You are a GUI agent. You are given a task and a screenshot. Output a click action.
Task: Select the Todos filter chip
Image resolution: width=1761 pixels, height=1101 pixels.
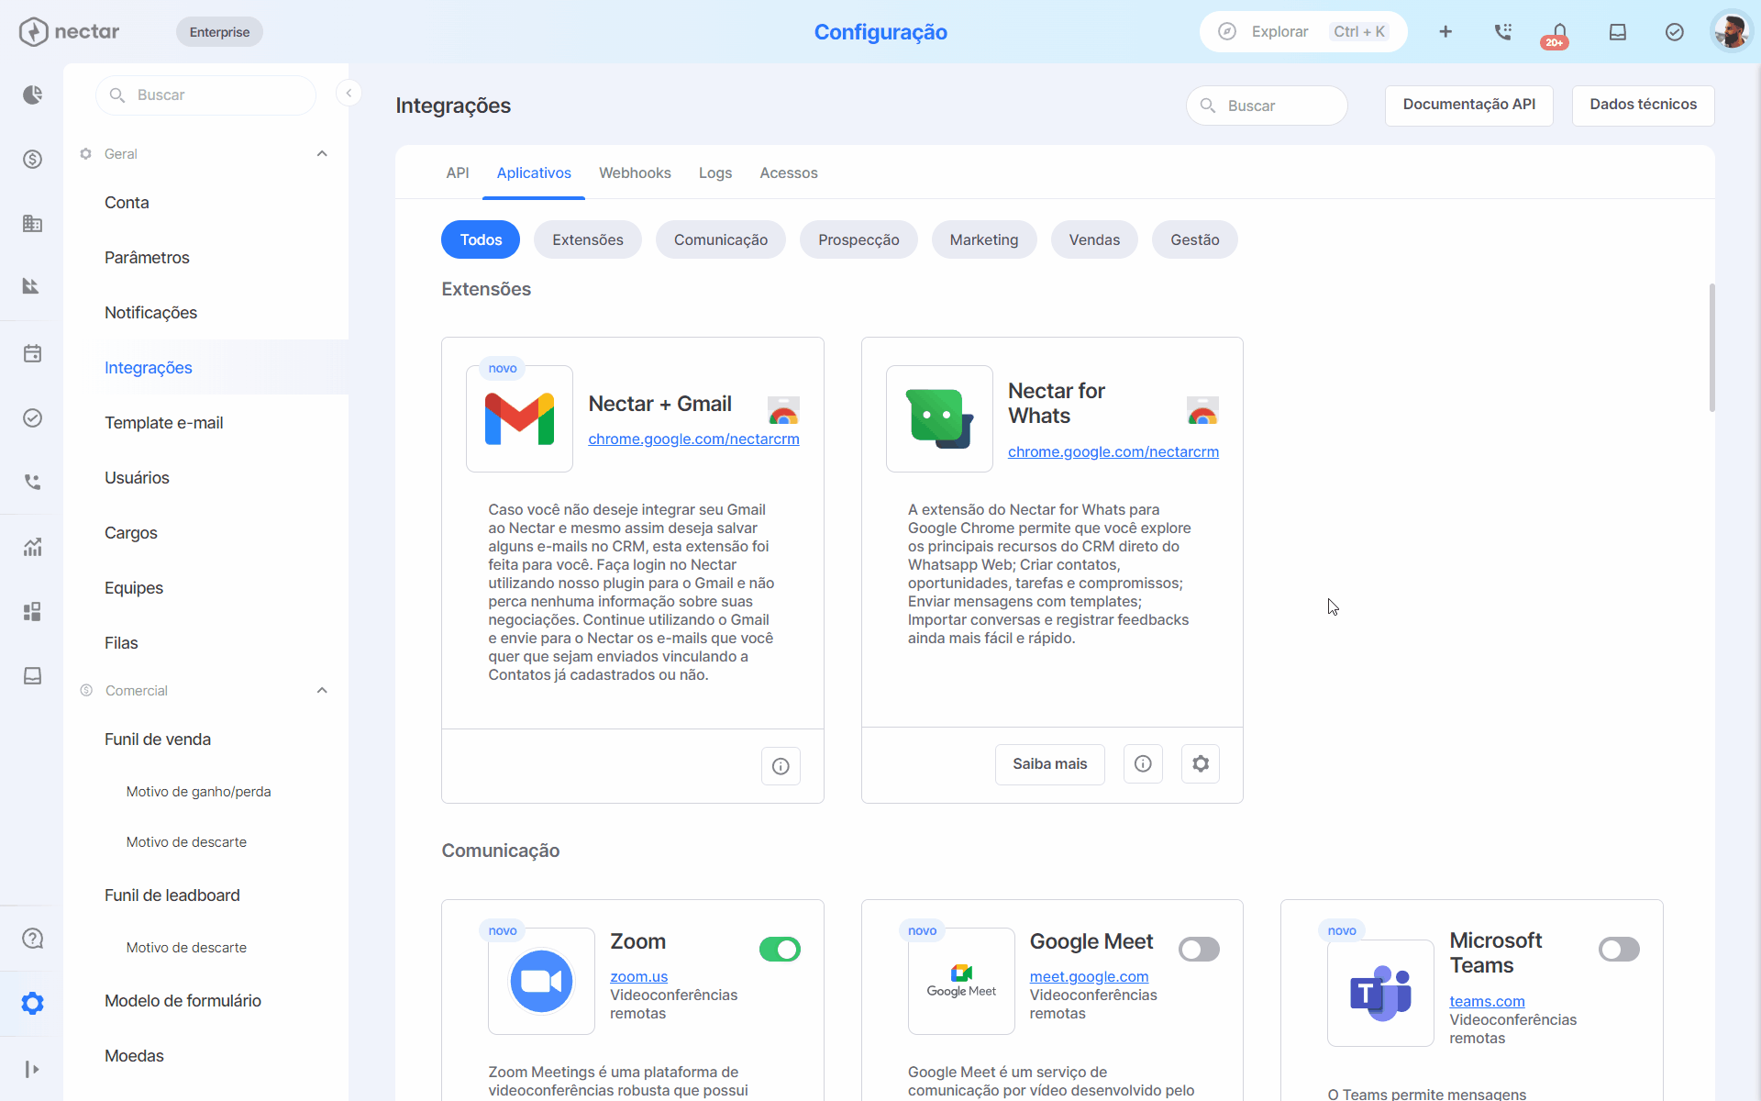tap(481, 239)
